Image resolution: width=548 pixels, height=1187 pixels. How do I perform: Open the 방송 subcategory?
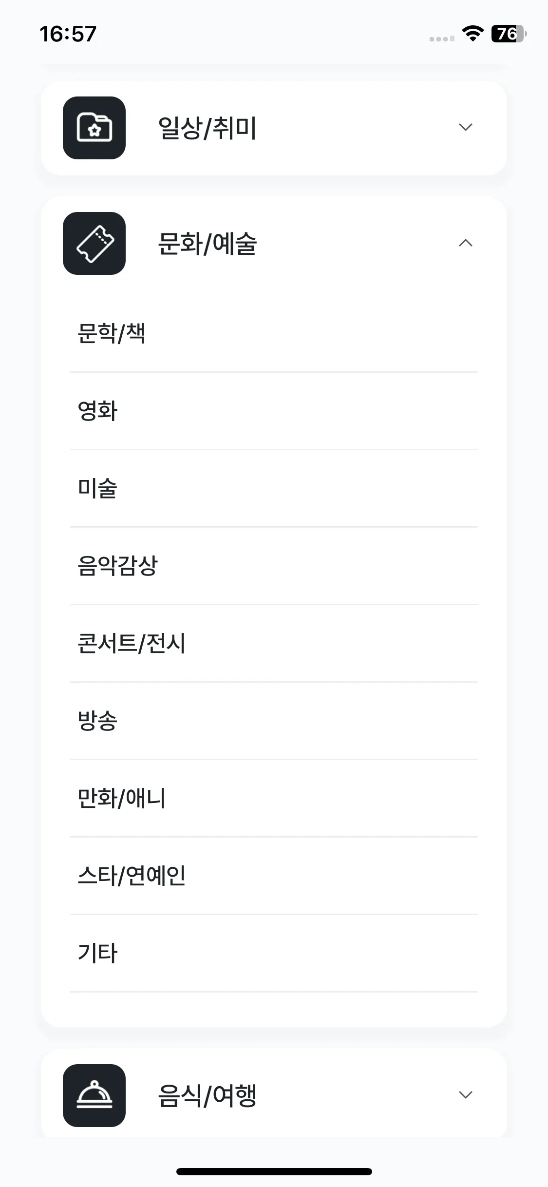click(x=274, y=721)
